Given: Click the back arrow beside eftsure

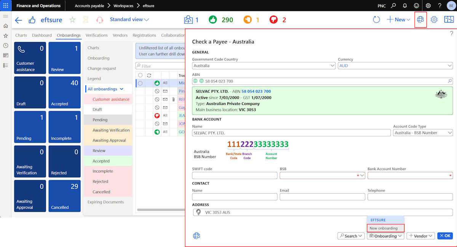Looking at the screenshot, I should tap(18, 20).
